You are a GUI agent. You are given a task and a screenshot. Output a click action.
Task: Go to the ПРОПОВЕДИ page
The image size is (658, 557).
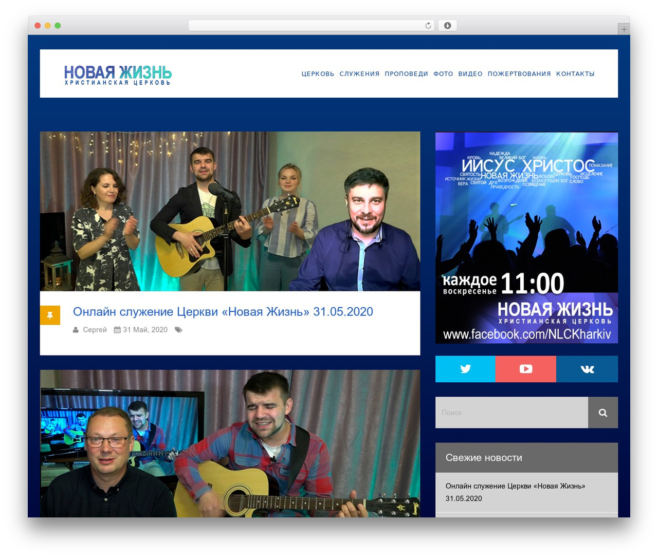click(x=406, y=74)
